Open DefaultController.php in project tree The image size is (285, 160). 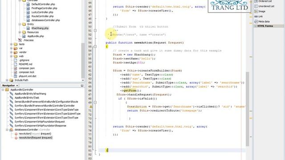coord(43,4)
